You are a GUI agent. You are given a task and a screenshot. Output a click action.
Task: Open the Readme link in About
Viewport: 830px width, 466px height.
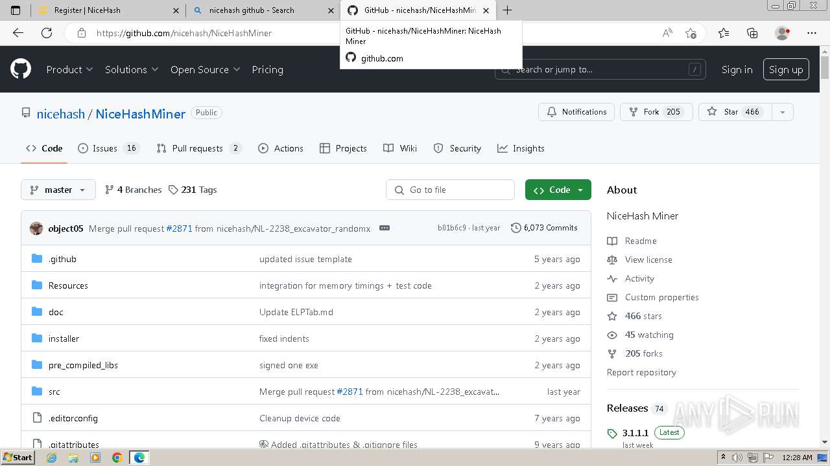(632, 241)
